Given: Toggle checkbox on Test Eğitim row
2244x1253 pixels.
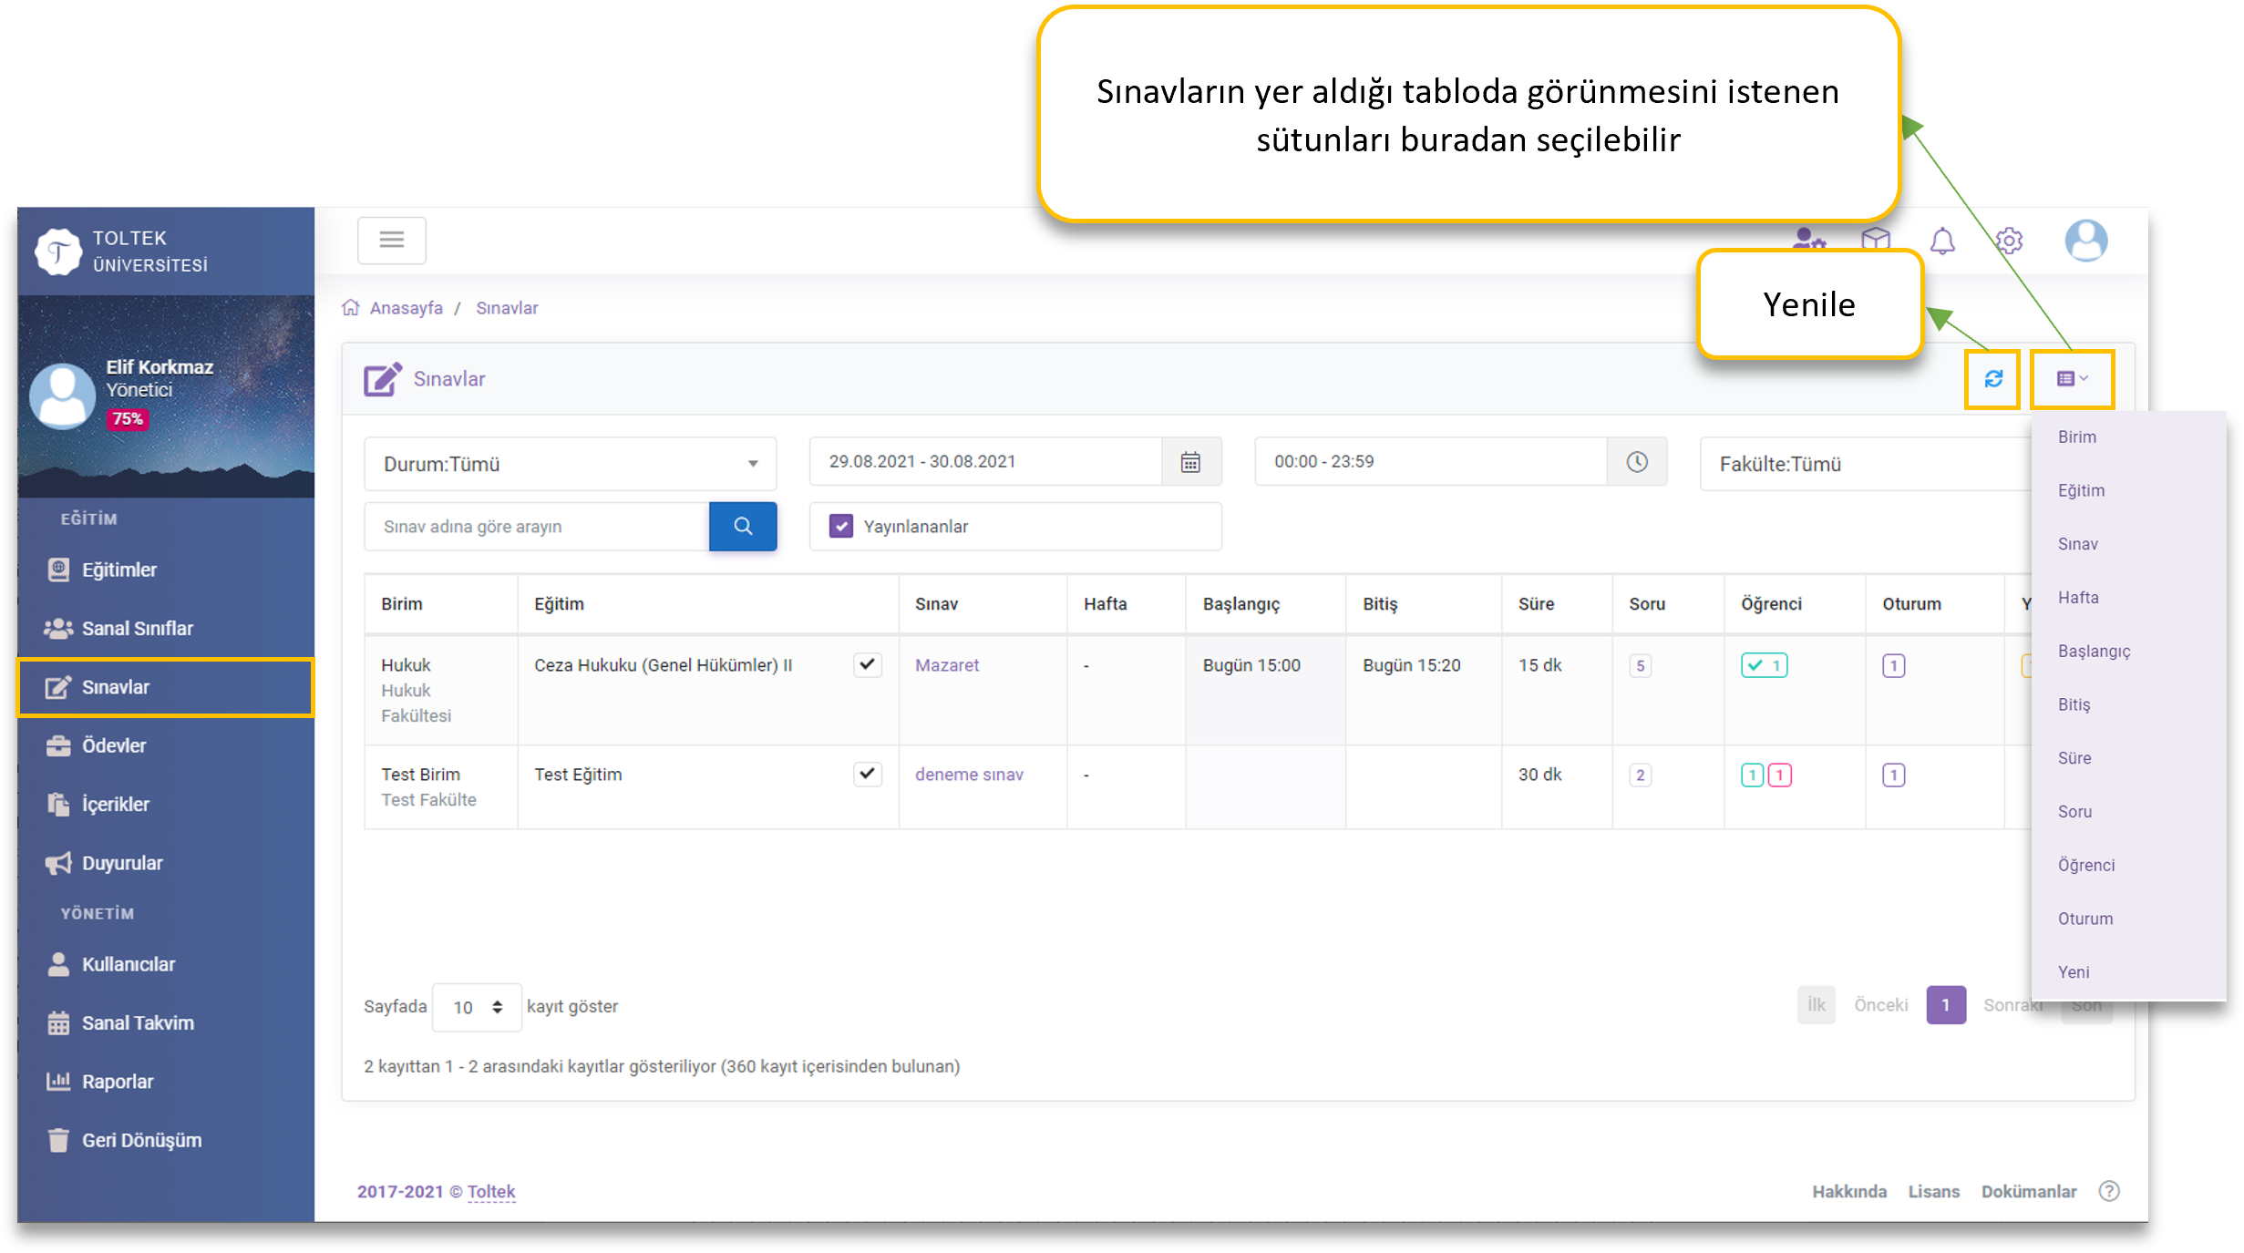Looking at the screenshot, I should [x=867, y=774].
